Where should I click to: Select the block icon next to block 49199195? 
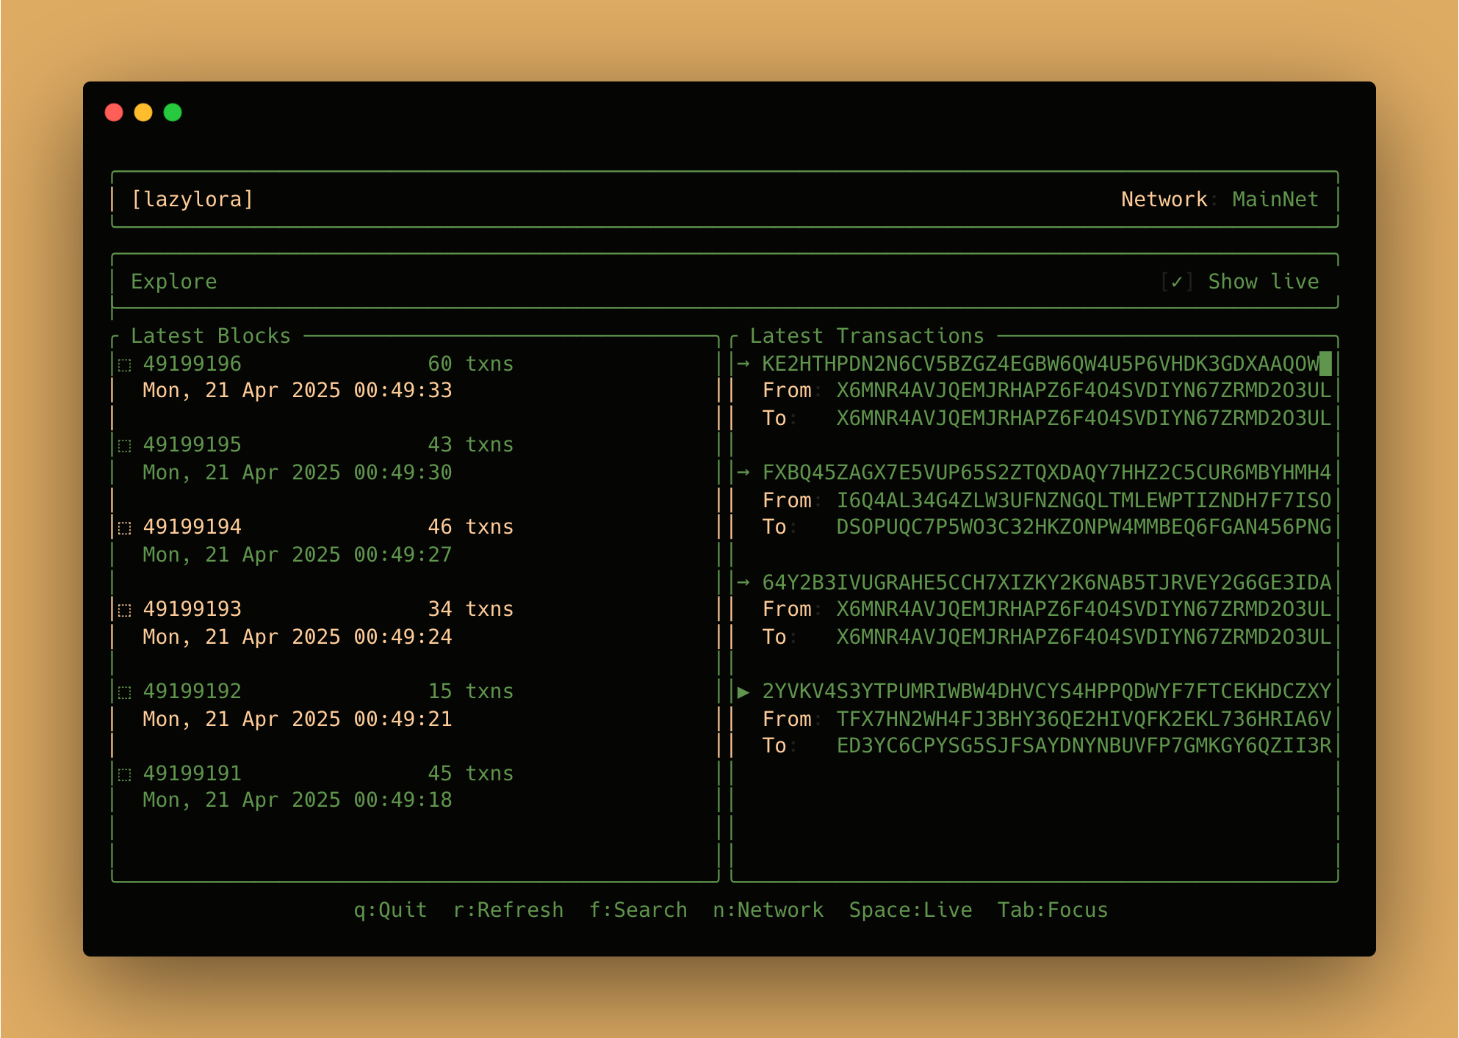(123, 445)
